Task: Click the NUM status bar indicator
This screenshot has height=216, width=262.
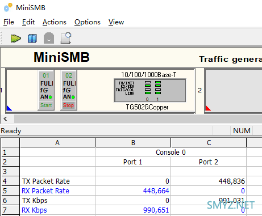Action: [242, 130]
